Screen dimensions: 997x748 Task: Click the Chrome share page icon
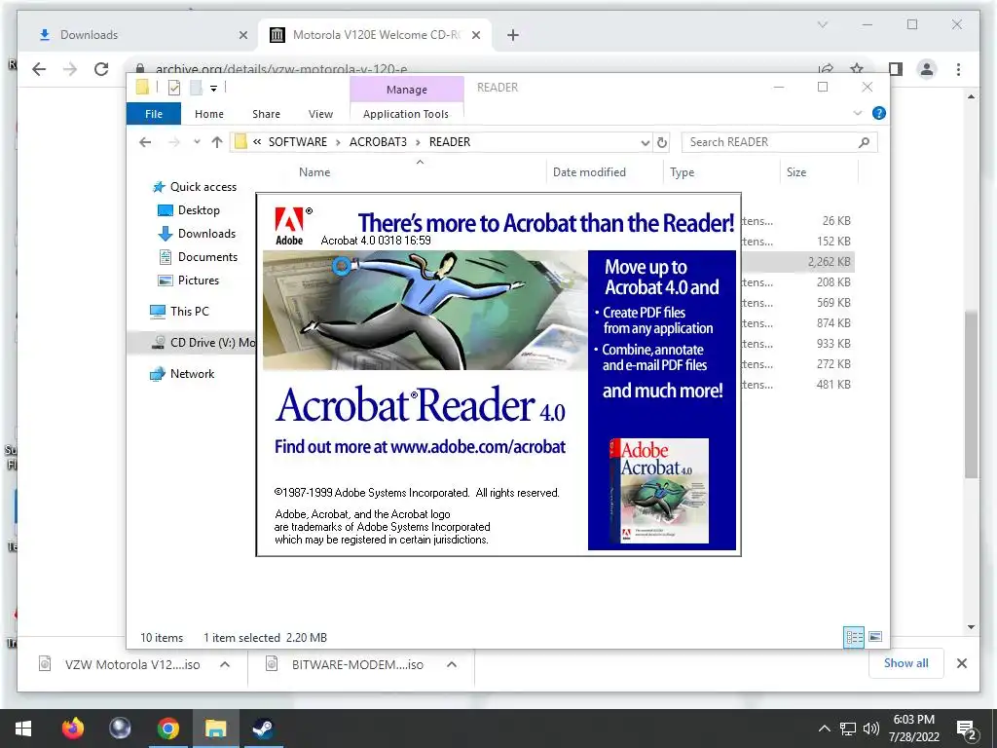tap(826, 69)
